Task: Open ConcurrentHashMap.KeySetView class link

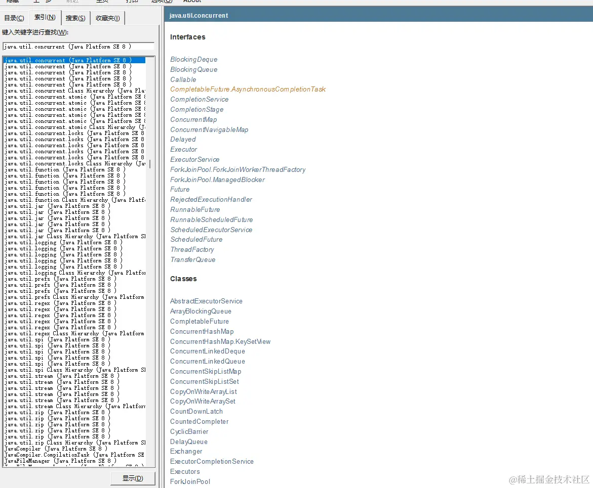Action: (x=220, y=342)
